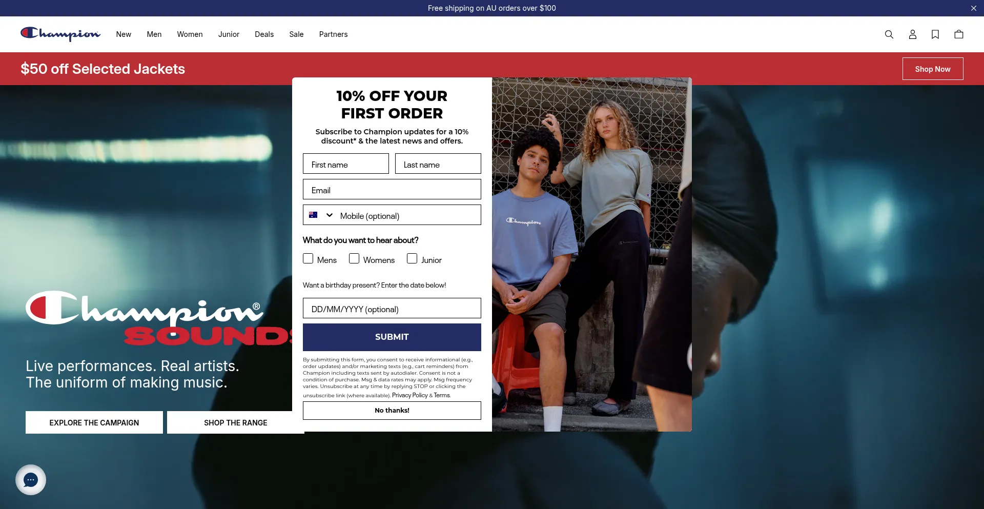The image size is (984, 509).
Task: Open the Terms link
Action: pos(442,395)
